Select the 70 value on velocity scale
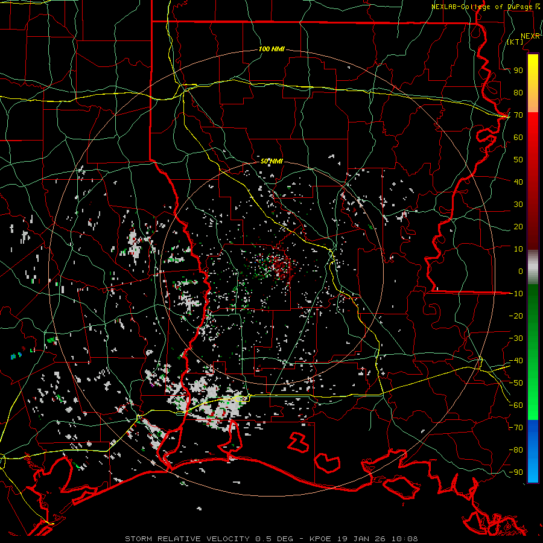 [x=518, y=115]
